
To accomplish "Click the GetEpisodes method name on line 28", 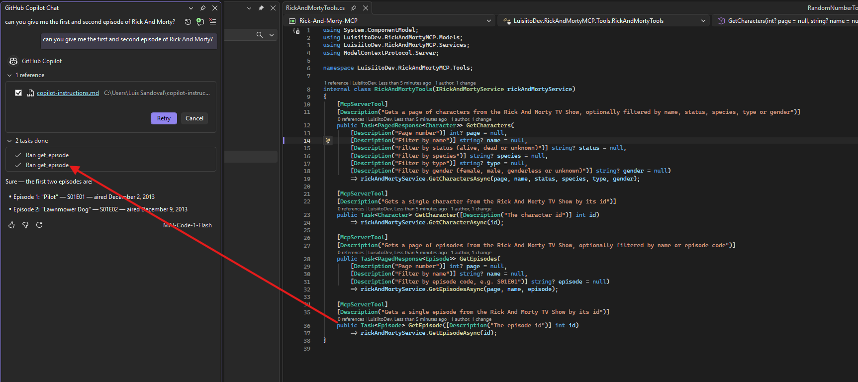I will point(478,259).
